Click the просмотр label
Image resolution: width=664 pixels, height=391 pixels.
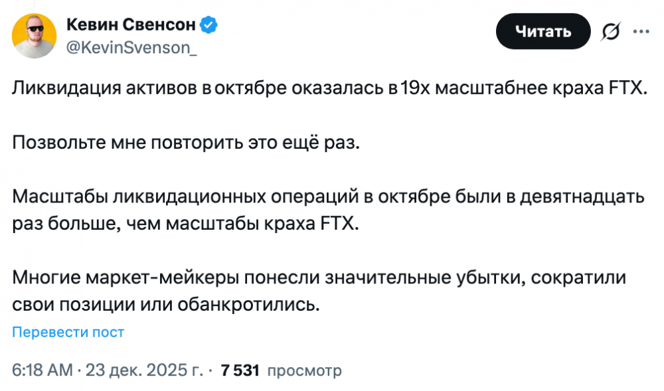pyautogui.click(x=304, y=370)
